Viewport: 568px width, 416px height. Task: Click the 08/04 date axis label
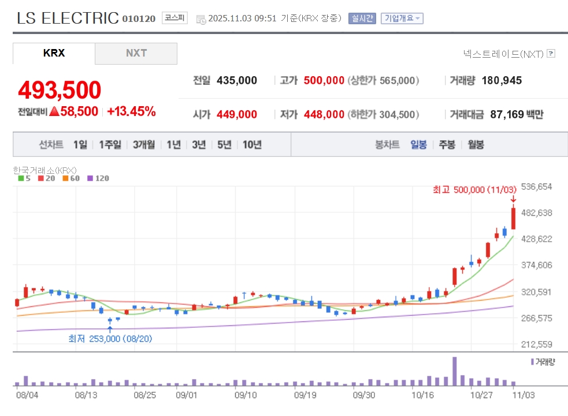point(27,395)
